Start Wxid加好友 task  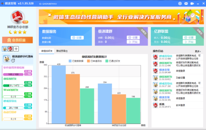[28, 97]
